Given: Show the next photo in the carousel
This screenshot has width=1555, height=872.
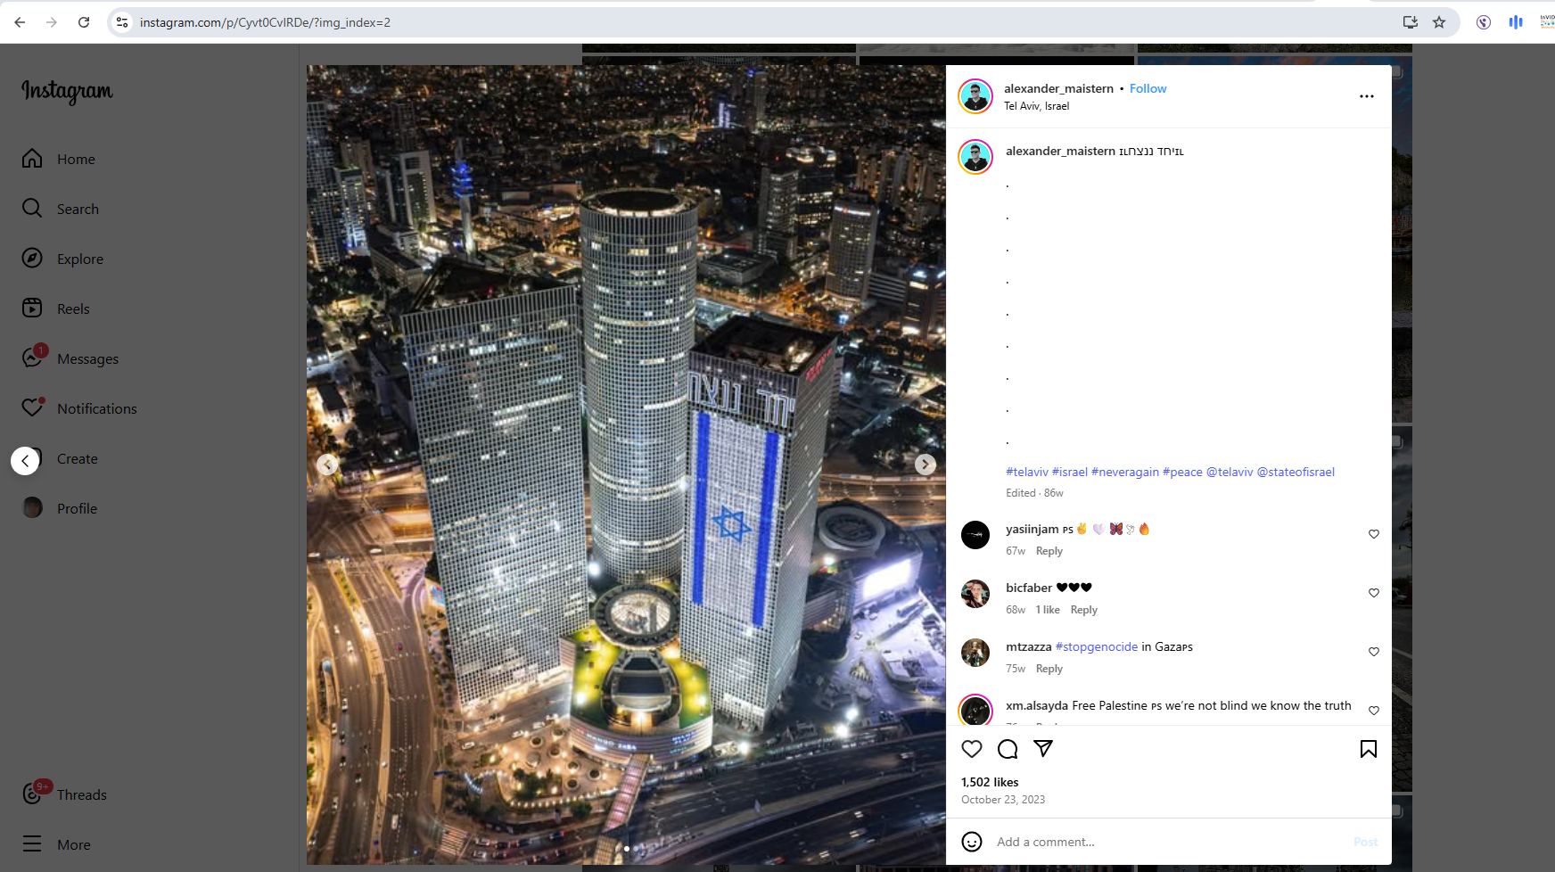Looking at the screenshot, I should 926,465.
